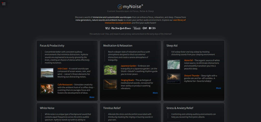Click More in Meditation & Relaxation card
This screenshot has width=261, height=122.
[x=155, y=93]
